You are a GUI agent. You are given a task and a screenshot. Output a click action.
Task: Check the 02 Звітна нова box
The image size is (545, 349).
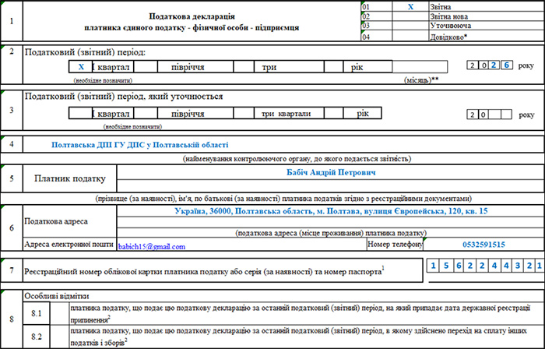tap(410, 16)
